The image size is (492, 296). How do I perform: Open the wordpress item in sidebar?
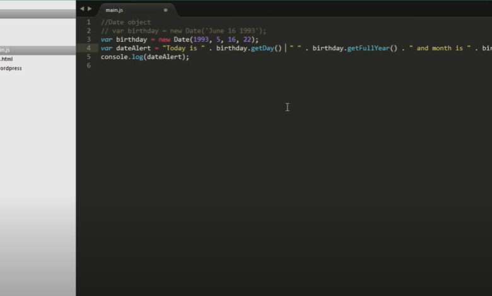tap(11, 68)
